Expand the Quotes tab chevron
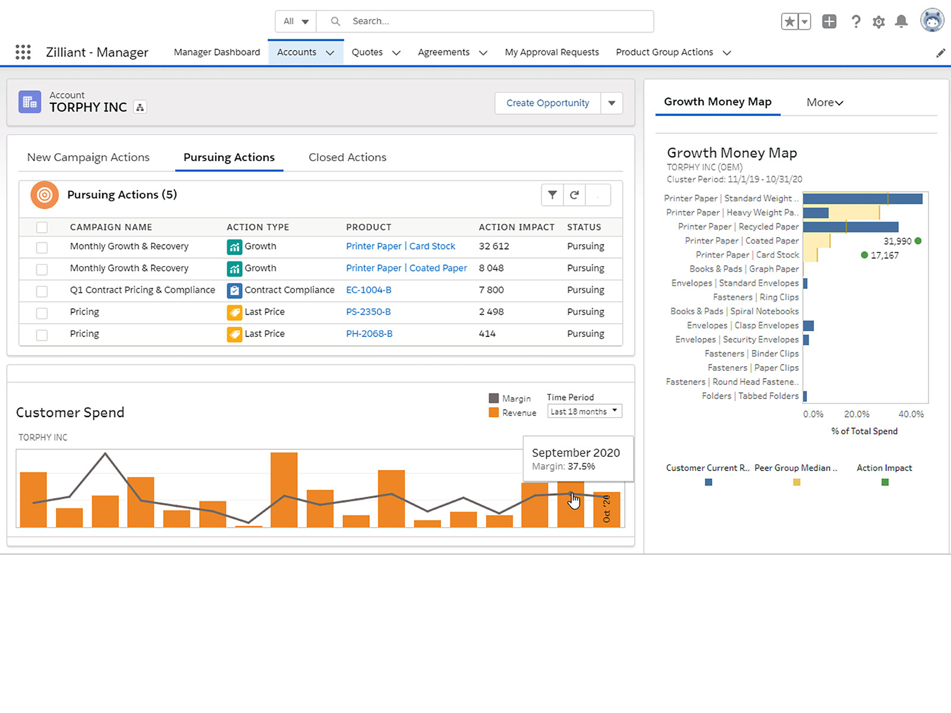The height and width of the screenshot is (713, 951). pos(396,53)
